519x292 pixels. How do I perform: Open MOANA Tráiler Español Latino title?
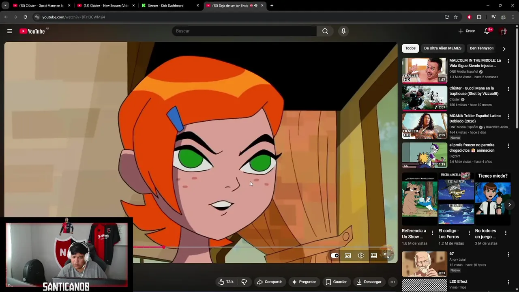tap(475, 118)
